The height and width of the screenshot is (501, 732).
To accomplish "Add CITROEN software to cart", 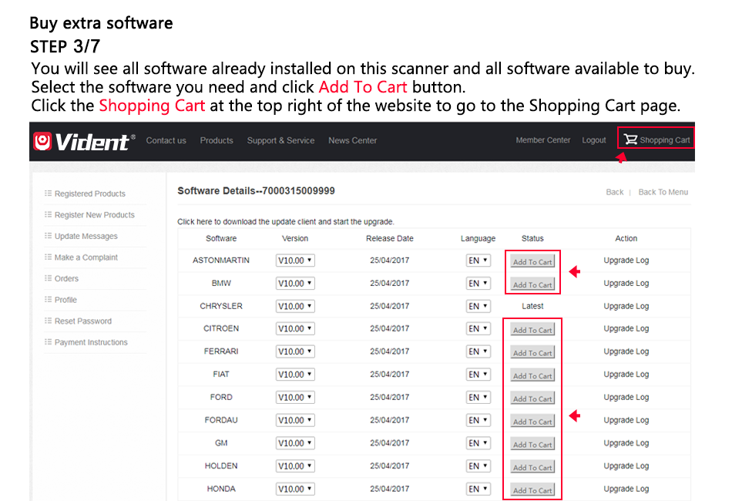I will tap(532, 330).
